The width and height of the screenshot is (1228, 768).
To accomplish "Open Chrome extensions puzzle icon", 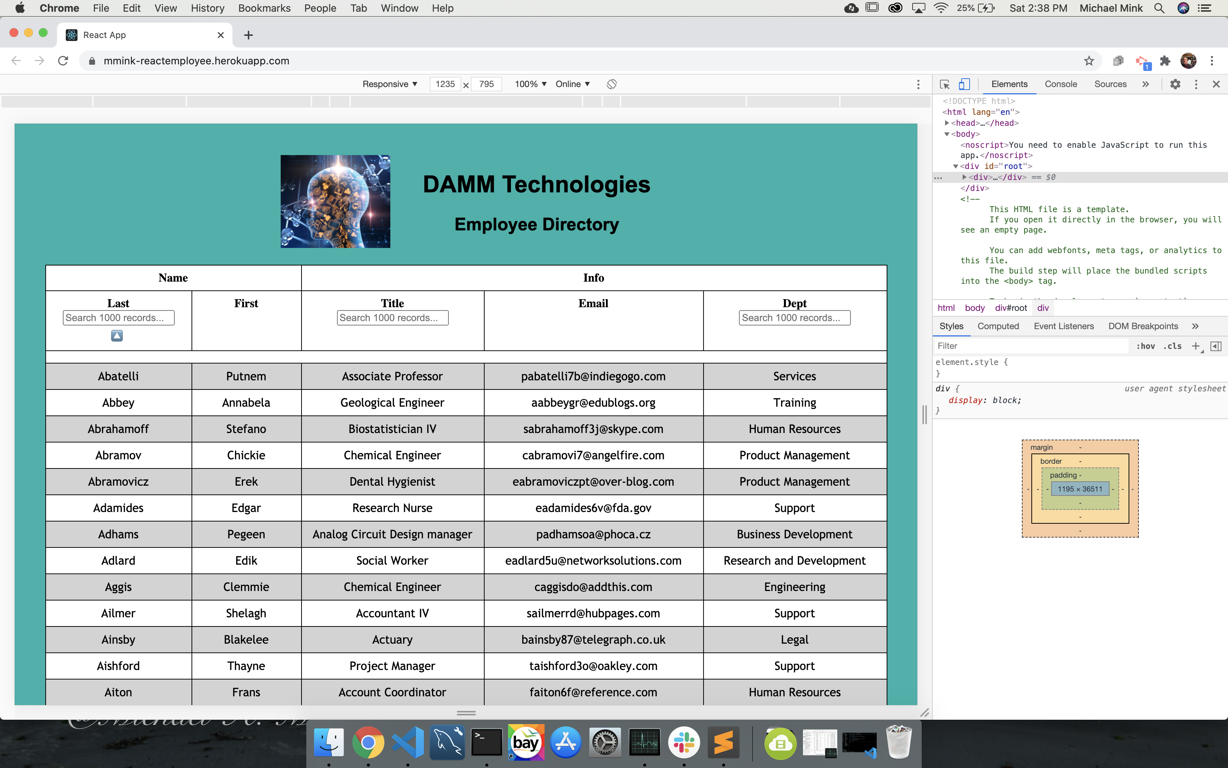I will pos(1166,61).
